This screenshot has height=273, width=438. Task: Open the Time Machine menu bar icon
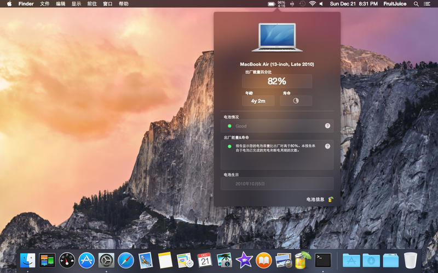pyautogui.click(x=302, y=4)
